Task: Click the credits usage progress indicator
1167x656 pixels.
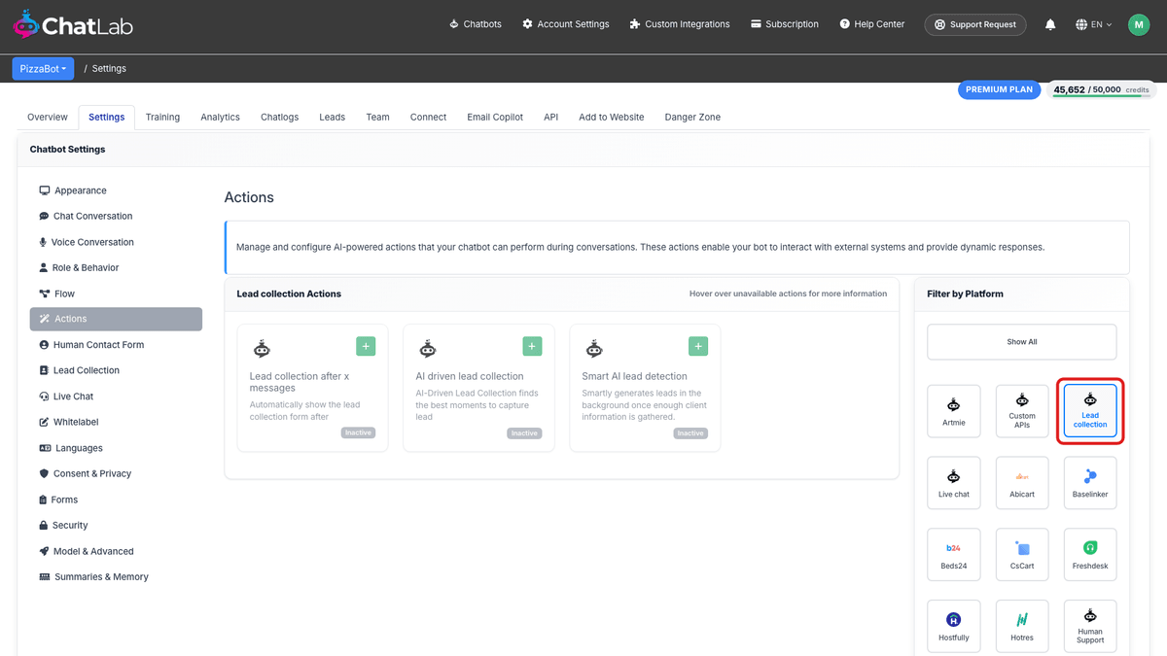Action: point(1101,90)
